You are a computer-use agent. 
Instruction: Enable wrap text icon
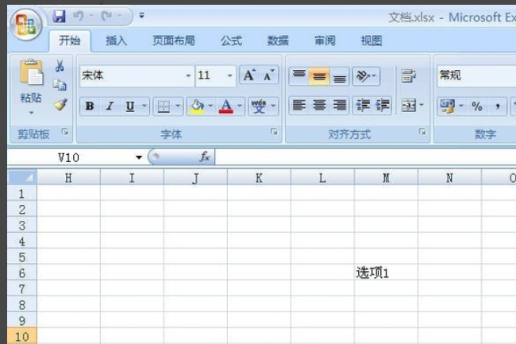[408, 76]
